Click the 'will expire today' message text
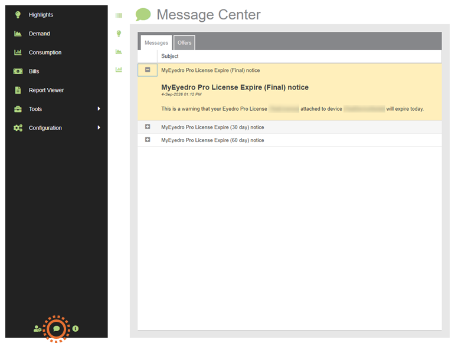 click(405, 109)
